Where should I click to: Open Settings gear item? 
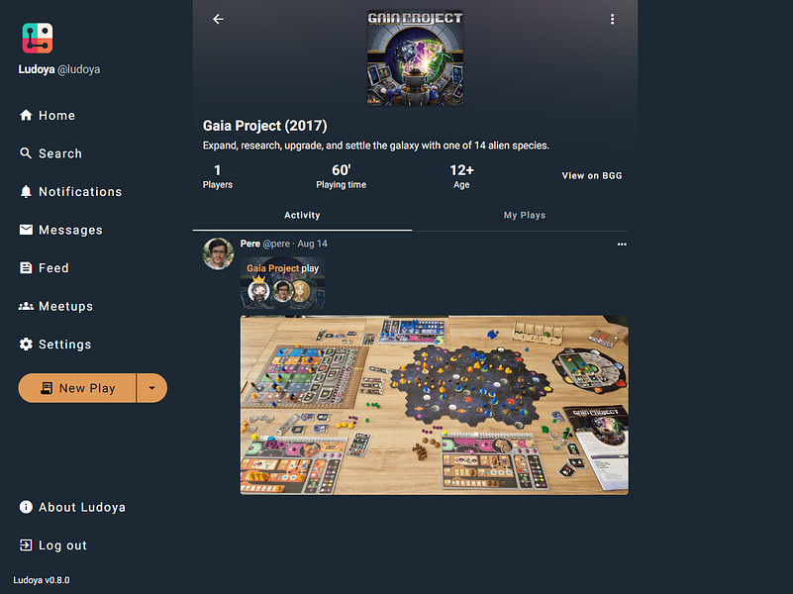click(55, 345)
